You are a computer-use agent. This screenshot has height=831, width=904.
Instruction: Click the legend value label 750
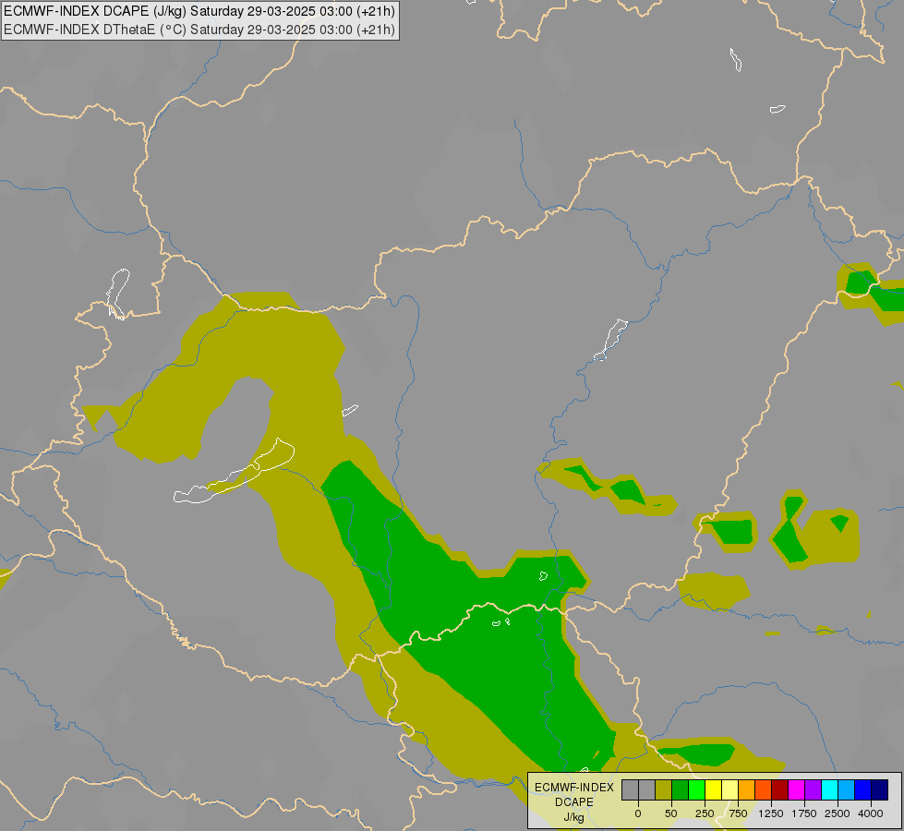[738, 813]
